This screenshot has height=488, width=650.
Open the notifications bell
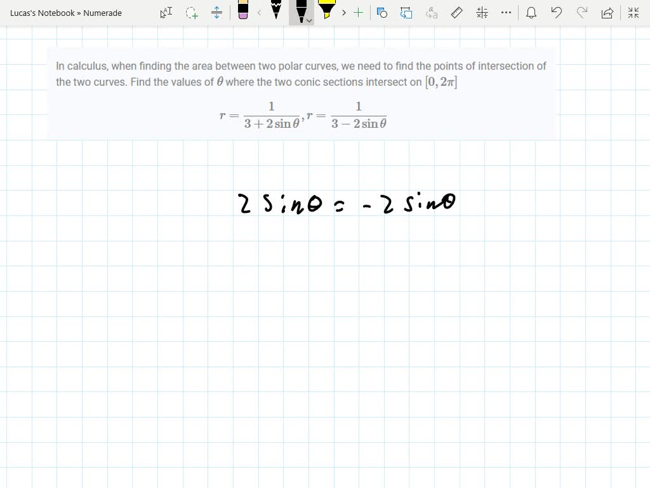(x=531, y=13)
